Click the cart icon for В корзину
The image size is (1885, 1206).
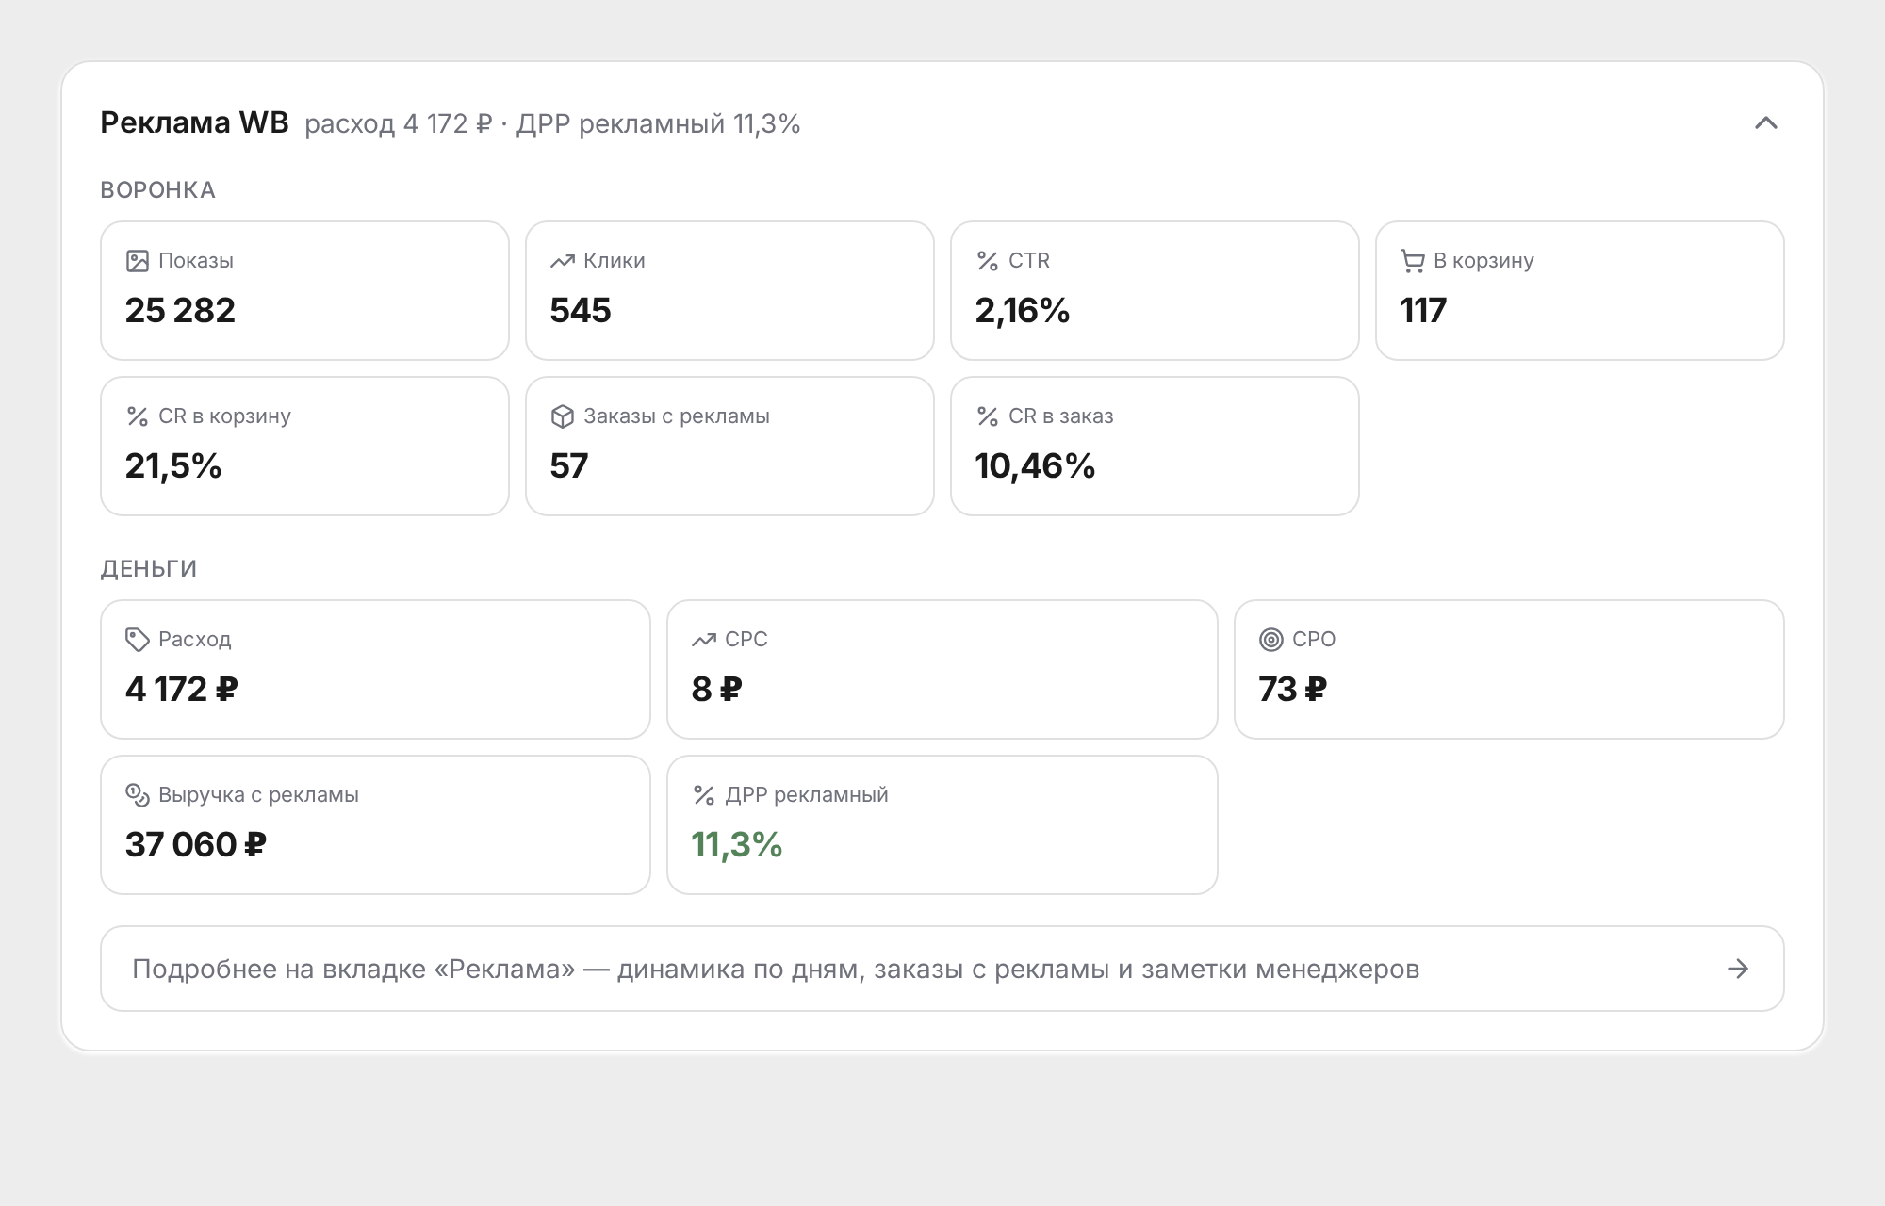(x=1413, y=261)
